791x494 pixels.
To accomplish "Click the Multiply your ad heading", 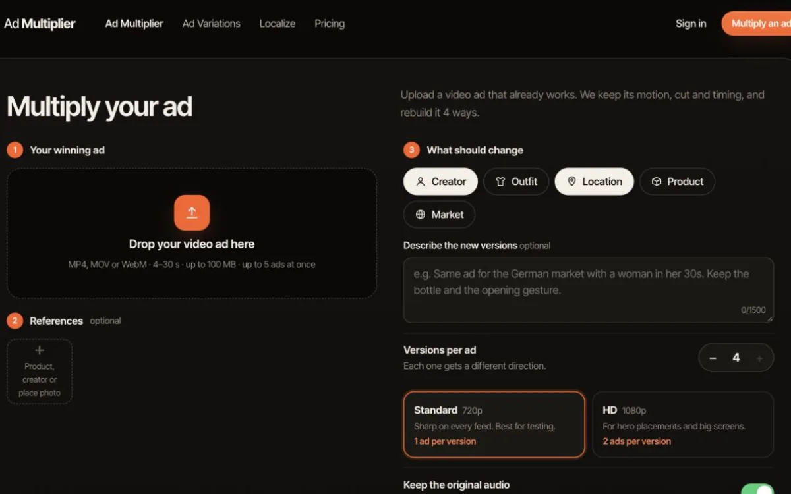I will pyautogui.click(x=100, y=107).
